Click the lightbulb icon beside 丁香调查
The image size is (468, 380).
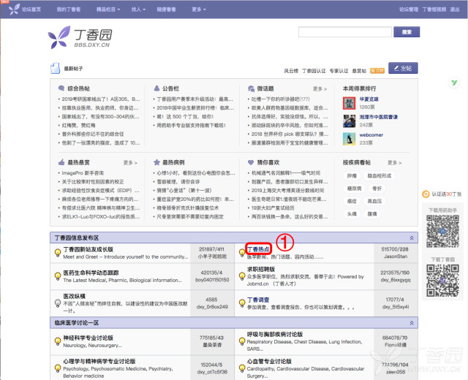point(242,303)
